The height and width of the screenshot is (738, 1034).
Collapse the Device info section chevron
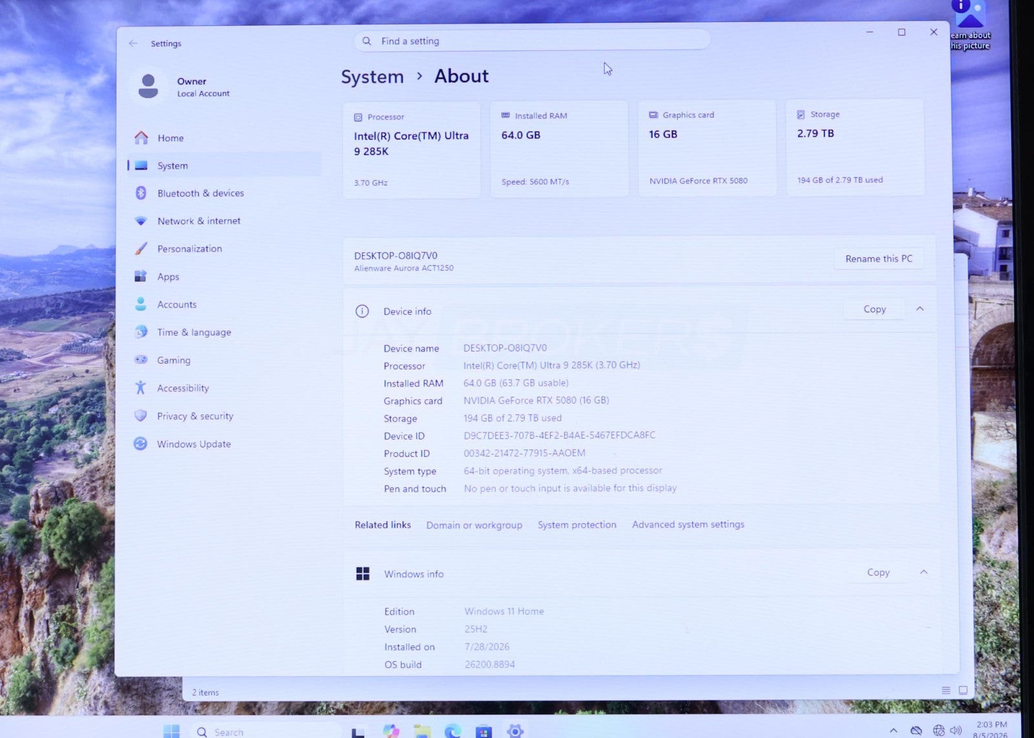click(x=920, y=309)
